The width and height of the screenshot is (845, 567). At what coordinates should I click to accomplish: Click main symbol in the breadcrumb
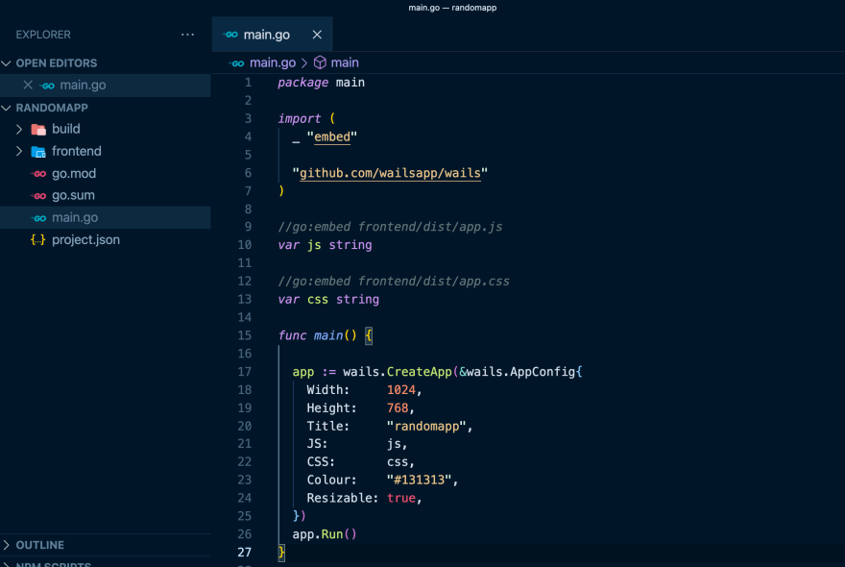point(345,63)
